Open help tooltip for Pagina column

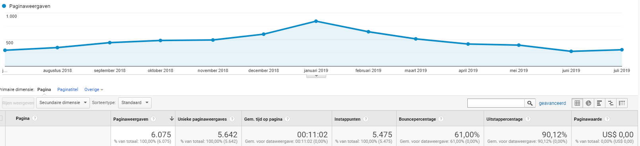point(35,118)
